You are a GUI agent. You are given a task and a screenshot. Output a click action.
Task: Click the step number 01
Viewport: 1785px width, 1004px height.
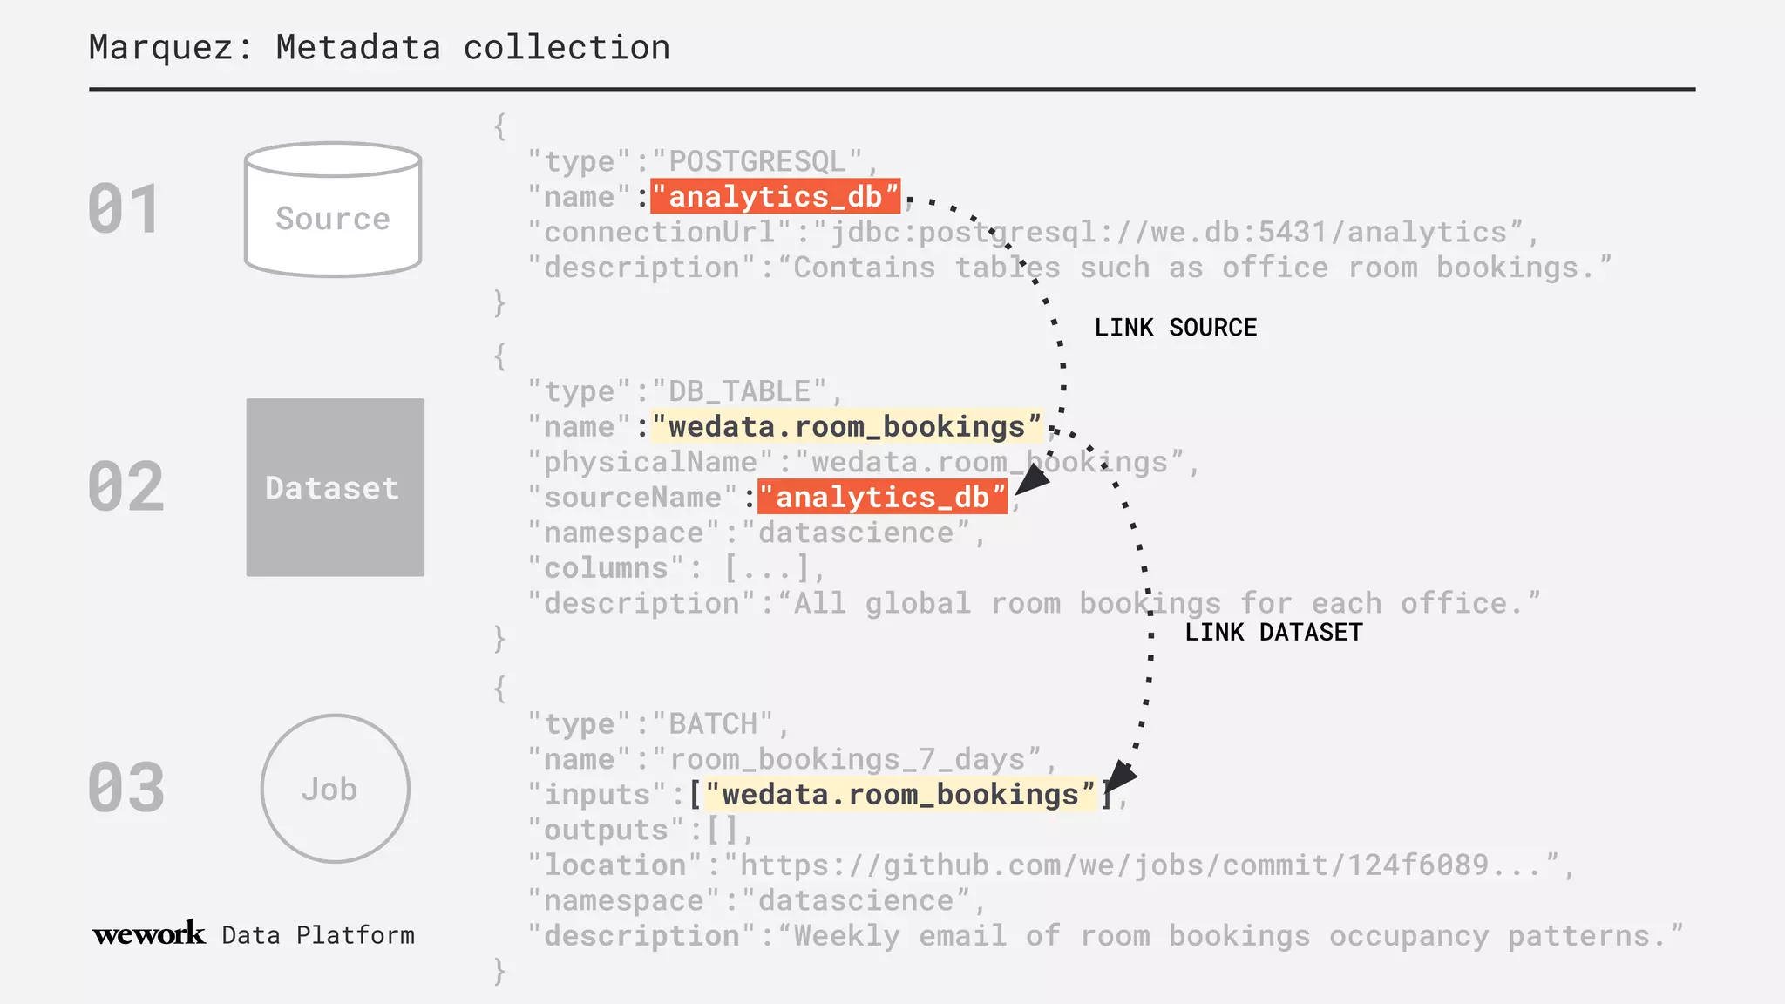(124, 209)
